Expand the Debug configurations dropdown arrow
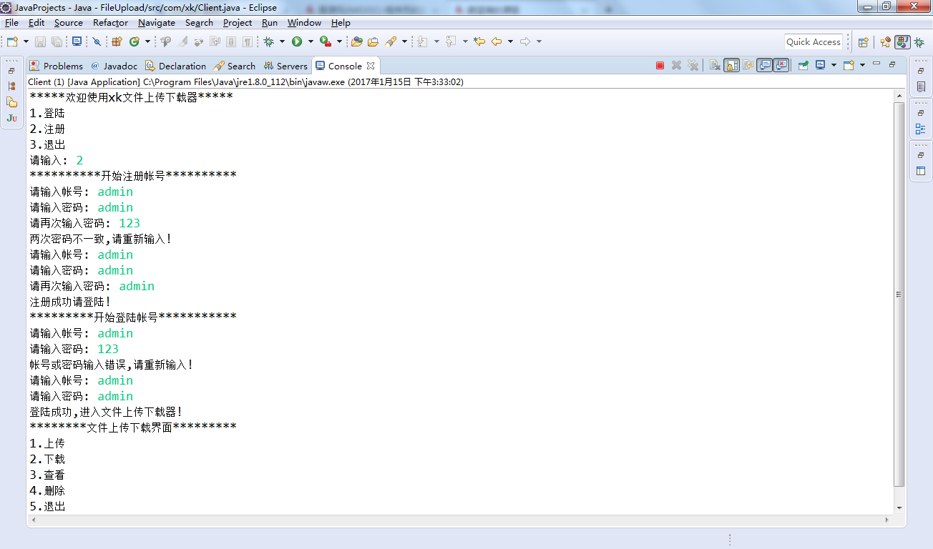This screenshot has height=549, width=933. pyautogui.click(x=282, y=41)
